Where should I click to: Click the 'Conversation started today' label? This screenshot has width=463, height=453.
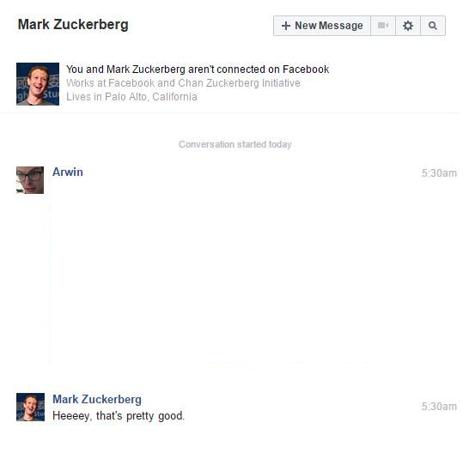coord(235,144)
